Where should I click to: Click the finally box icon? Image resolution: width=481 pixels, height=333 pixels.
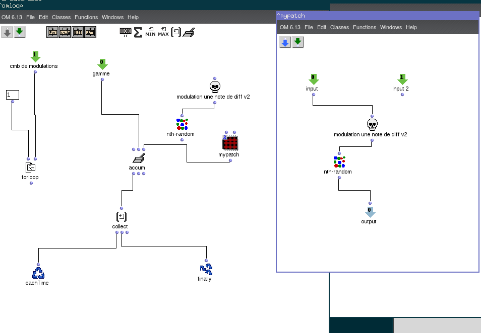[205, 269]
